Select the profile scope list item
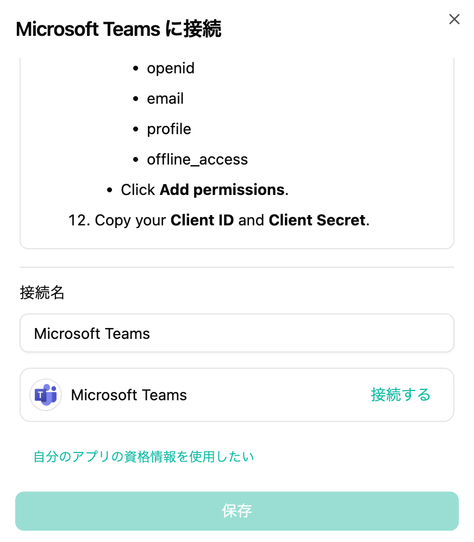The width and height of the screenshot is (474, 542). [169, 129]
